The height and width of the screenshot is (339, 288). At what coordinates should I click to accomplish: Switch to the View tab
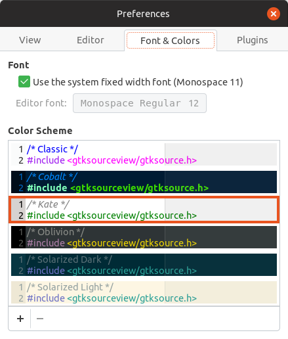[30, 40]
